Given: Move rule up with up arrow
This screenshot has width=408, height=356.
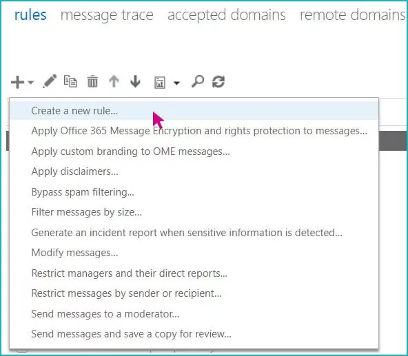Looking at the screenshot, I should [114, 81].
